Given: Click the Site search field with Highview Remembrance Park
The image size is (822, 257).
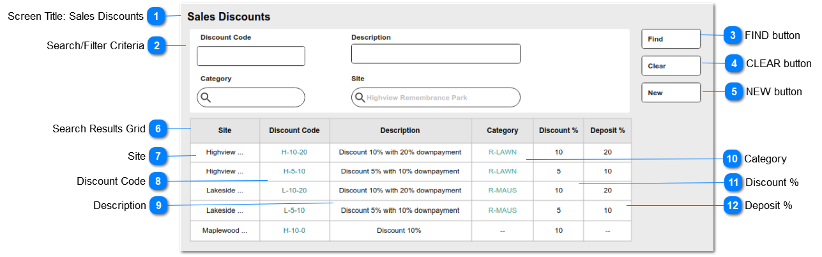Looking at the screenshot, I should pyautogui.click(x=436, y=97).
